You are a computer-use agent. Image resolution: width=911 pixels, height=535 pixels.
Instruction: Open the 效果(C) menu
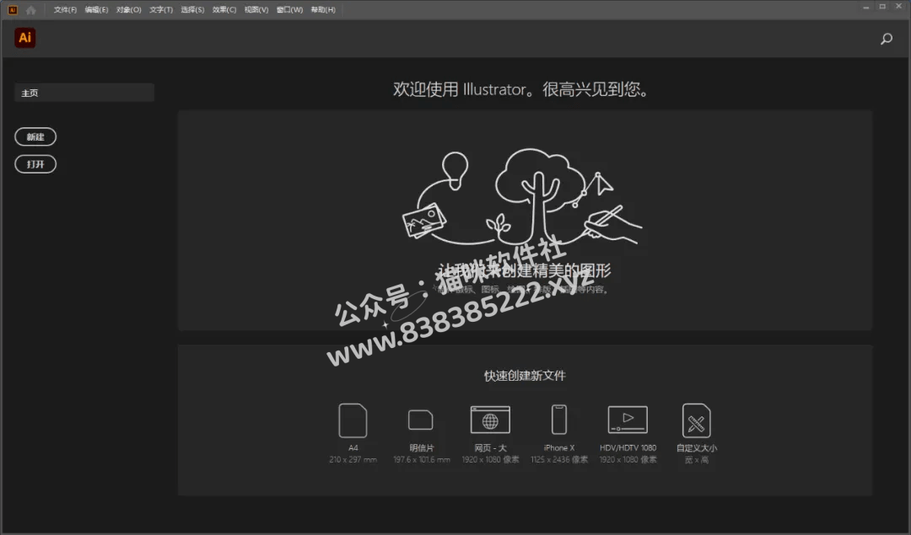point(224,10)
